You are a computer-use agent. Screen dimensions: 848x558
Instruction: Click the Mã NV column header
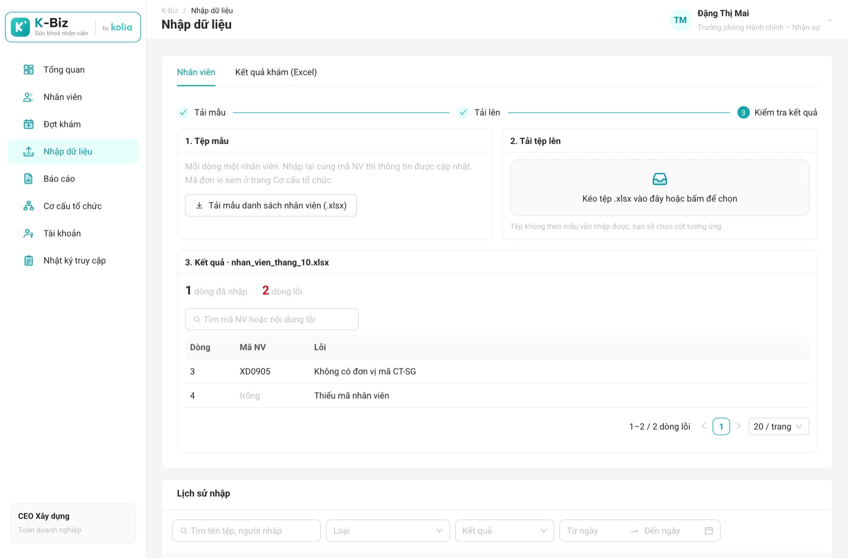(252, 347)
